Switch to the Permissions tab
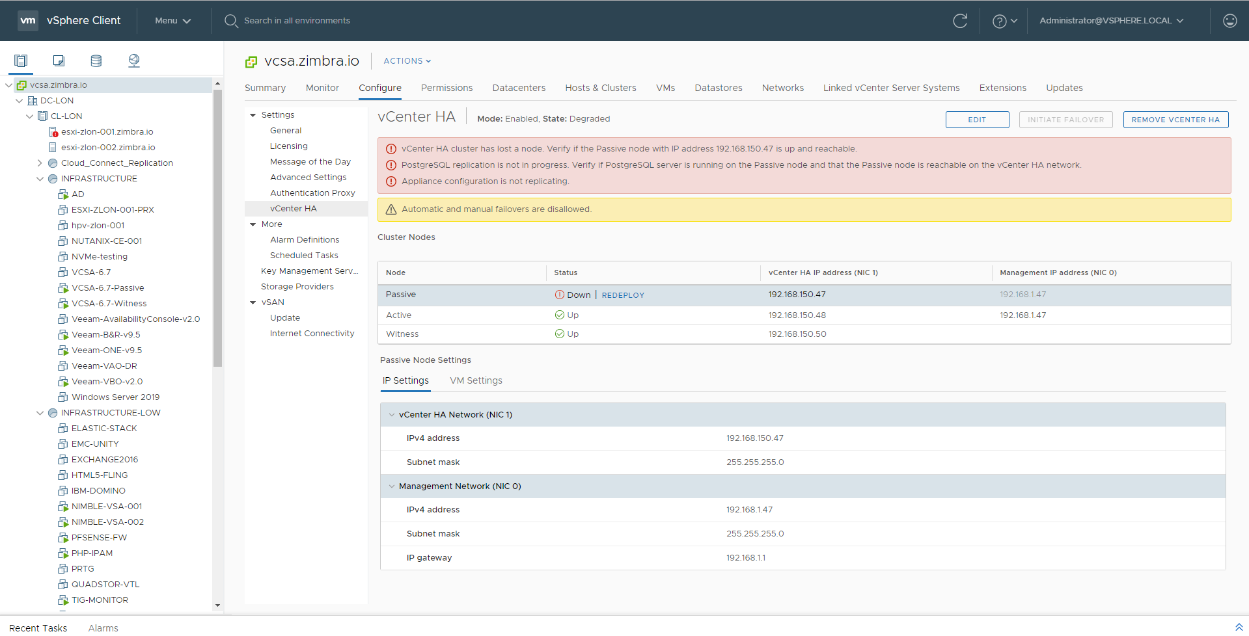The height and width of the screenshot is (636, 1249). (446, 88)
